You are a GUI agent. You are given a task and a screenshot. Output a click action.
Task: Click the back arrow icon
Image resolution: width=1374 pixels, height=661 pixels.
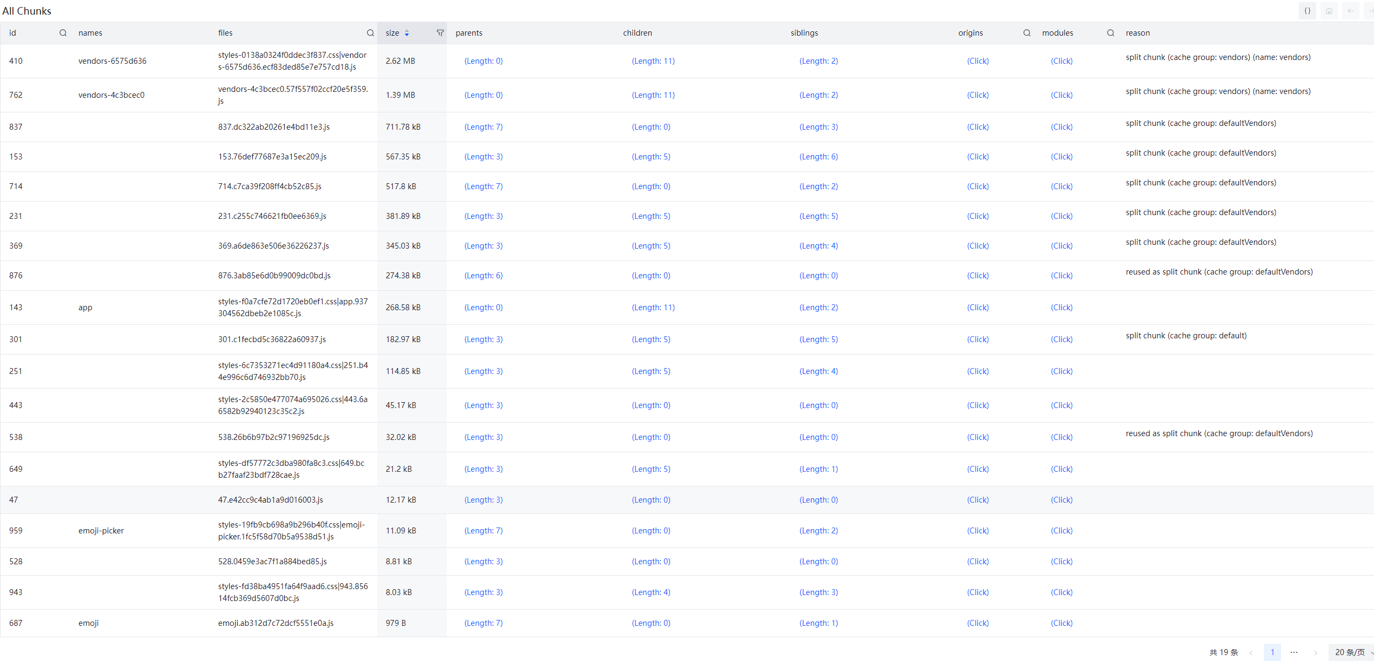pyautogui.click(x=1350, y=11)
